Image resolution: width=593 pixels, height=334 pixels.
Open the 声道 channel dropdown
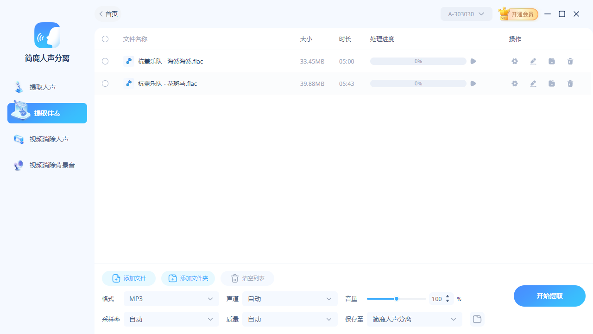click(290, 299)
